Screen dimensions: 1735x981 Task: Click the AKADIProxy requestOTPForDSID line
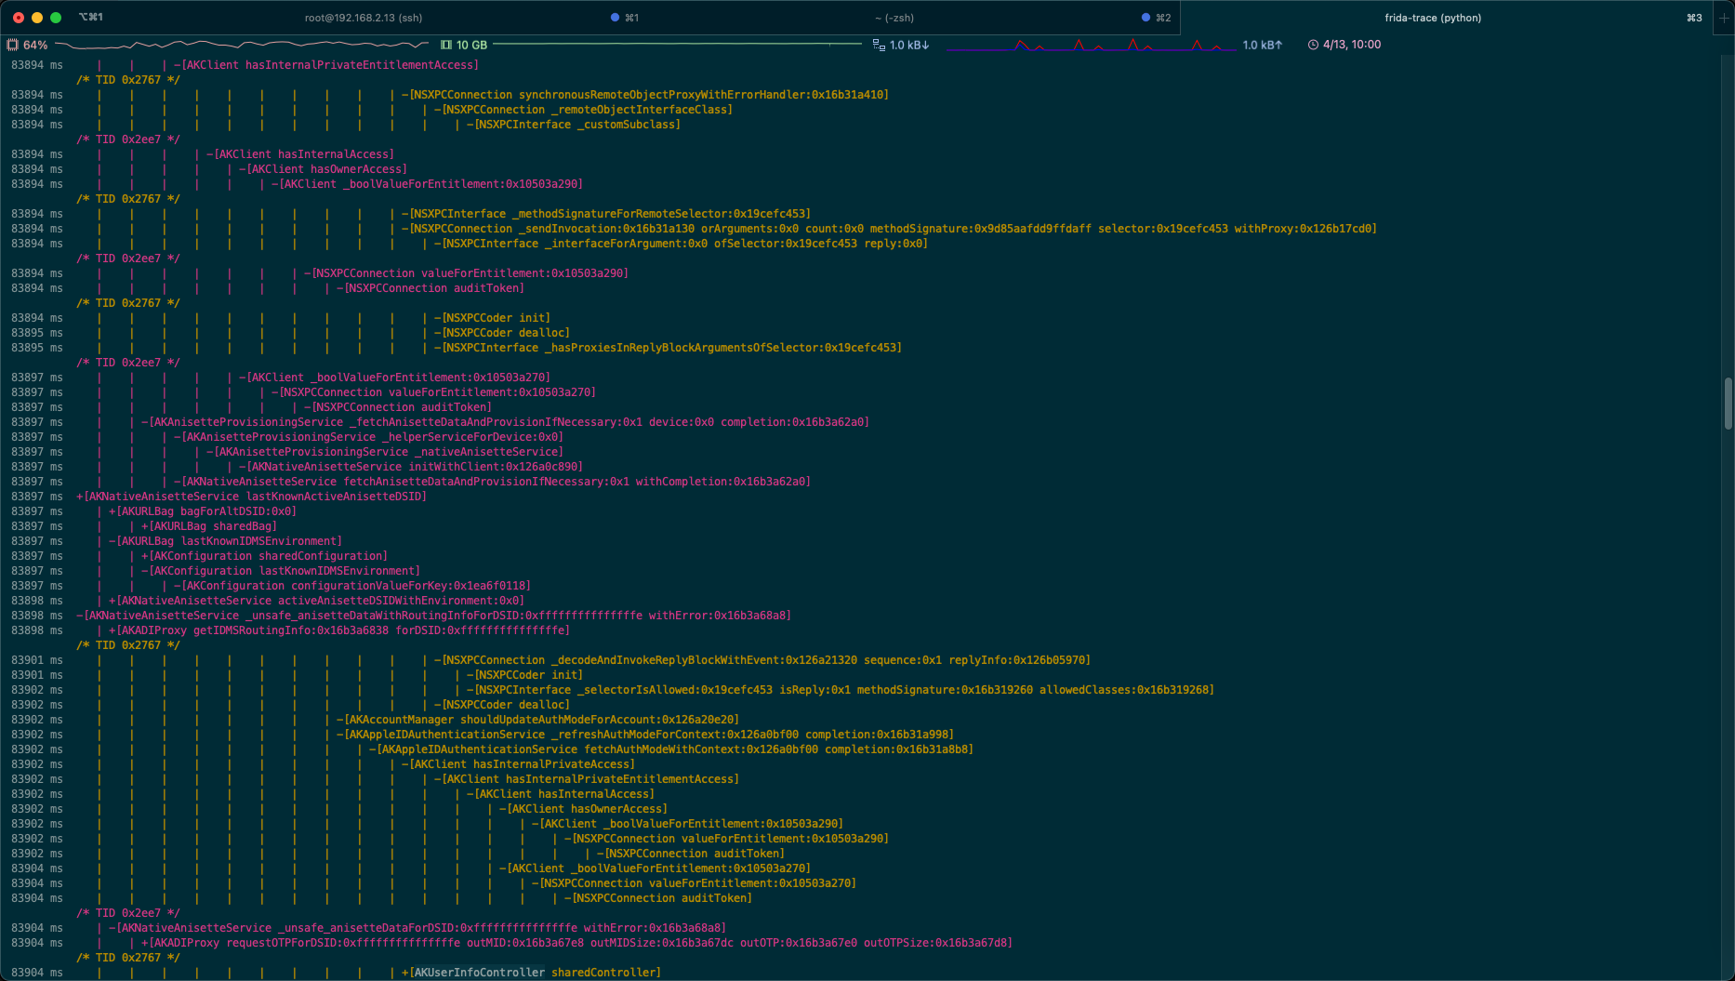click(x=576, y=943)
